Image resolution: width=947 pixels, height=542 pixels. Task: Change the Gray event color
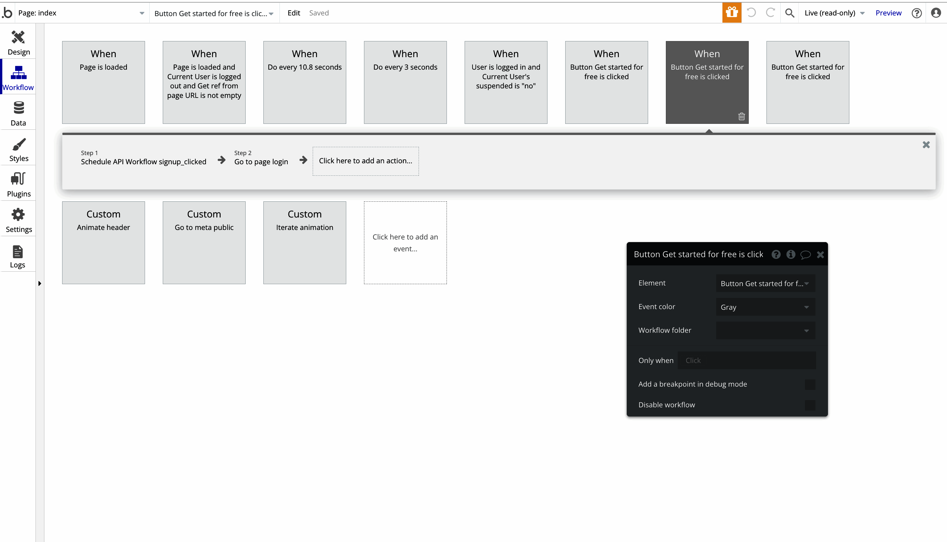[765, 307]
